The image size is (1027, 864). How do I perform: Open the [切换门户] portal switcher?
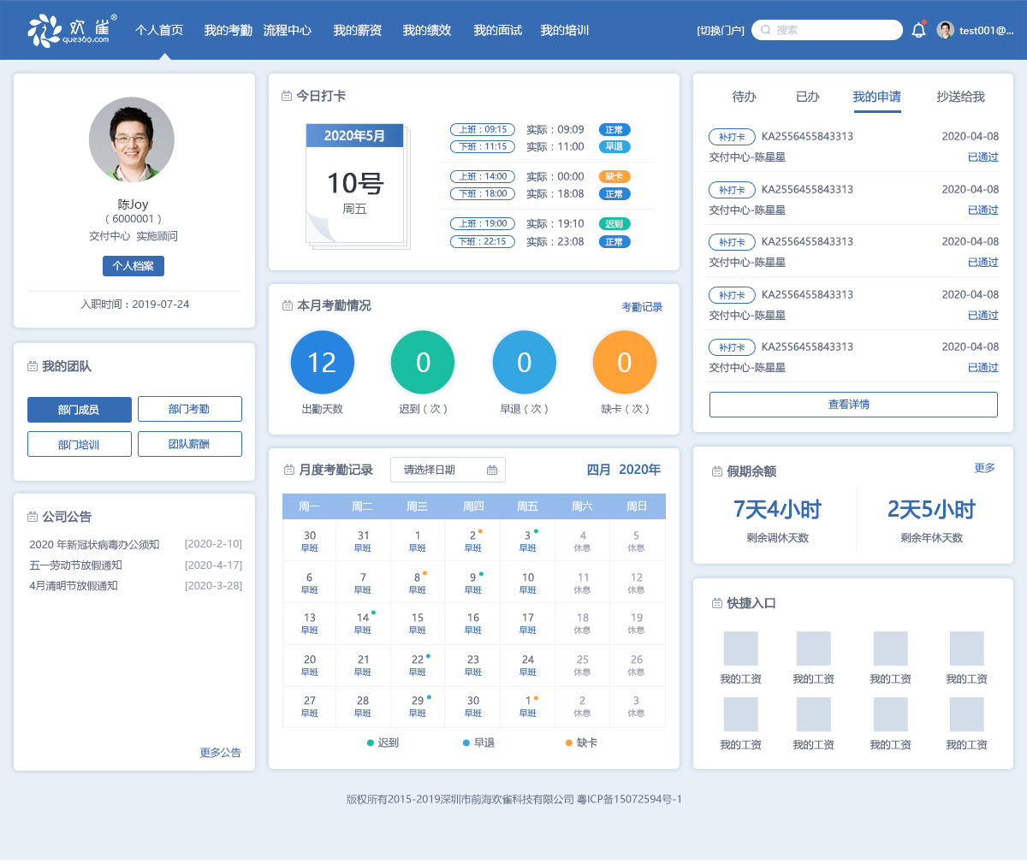[720, 30]
